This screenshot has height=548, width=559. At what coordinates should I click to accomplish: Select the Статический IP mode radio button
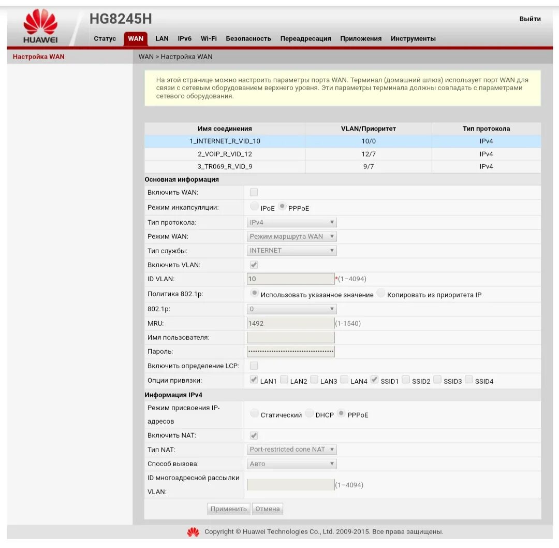[254, 413]
